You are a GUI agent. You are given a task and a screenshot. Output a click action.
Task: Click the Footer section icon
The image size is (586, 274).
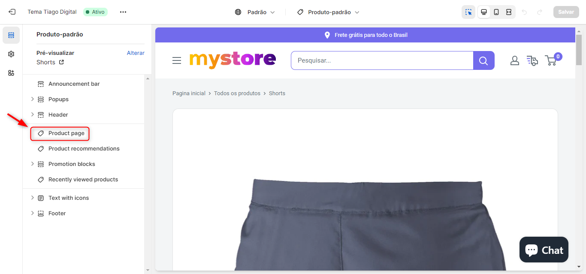pyautogui.click(x=41, y=214)
